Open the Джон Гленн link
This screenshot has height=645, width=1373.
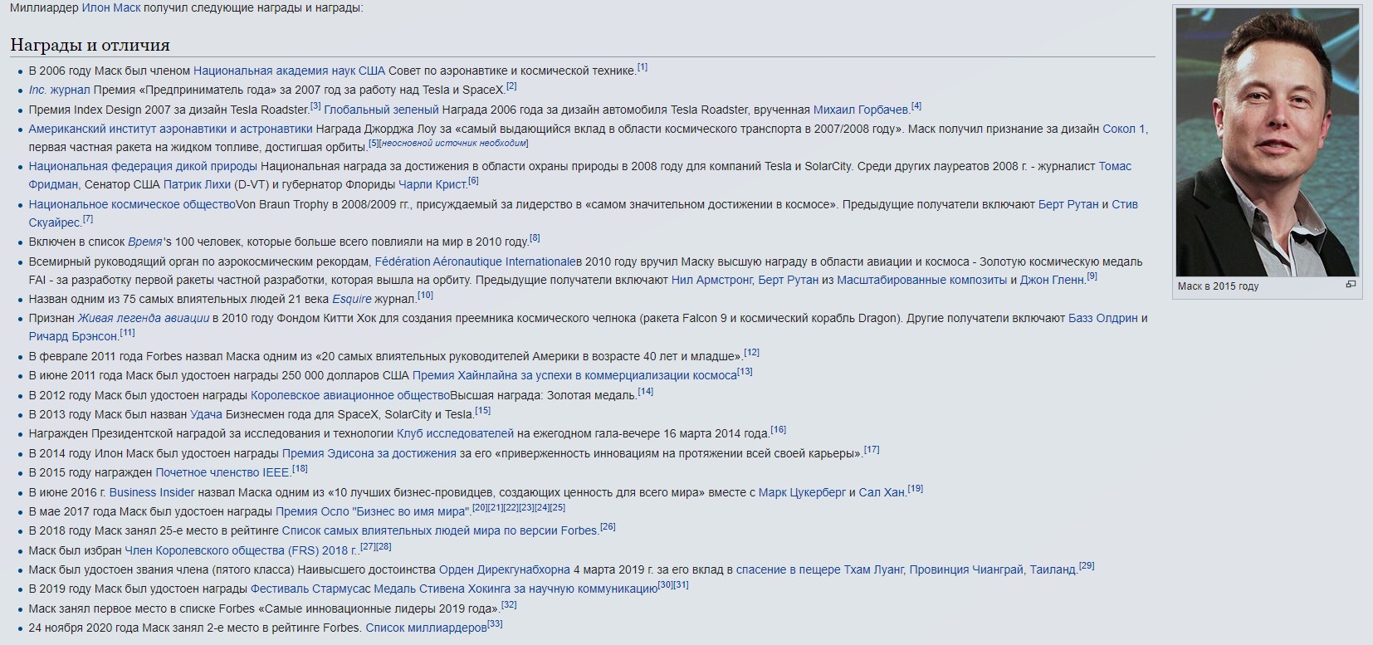coord(1052,280)
